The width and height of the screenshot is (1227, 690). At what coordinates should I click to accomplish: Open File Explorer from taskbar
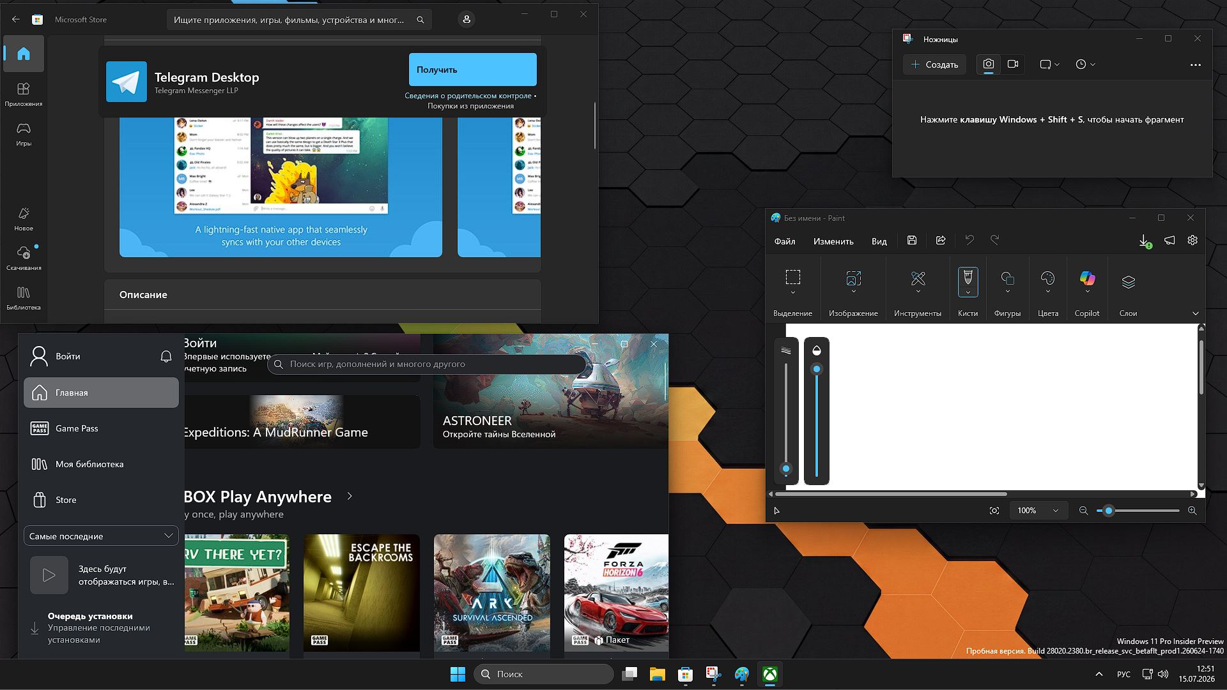(657, 674)
